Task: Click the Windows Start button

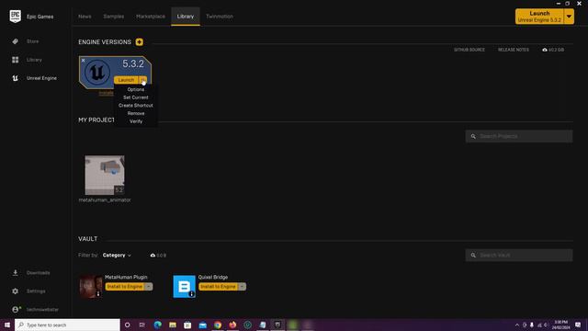Action: (7, 325)
